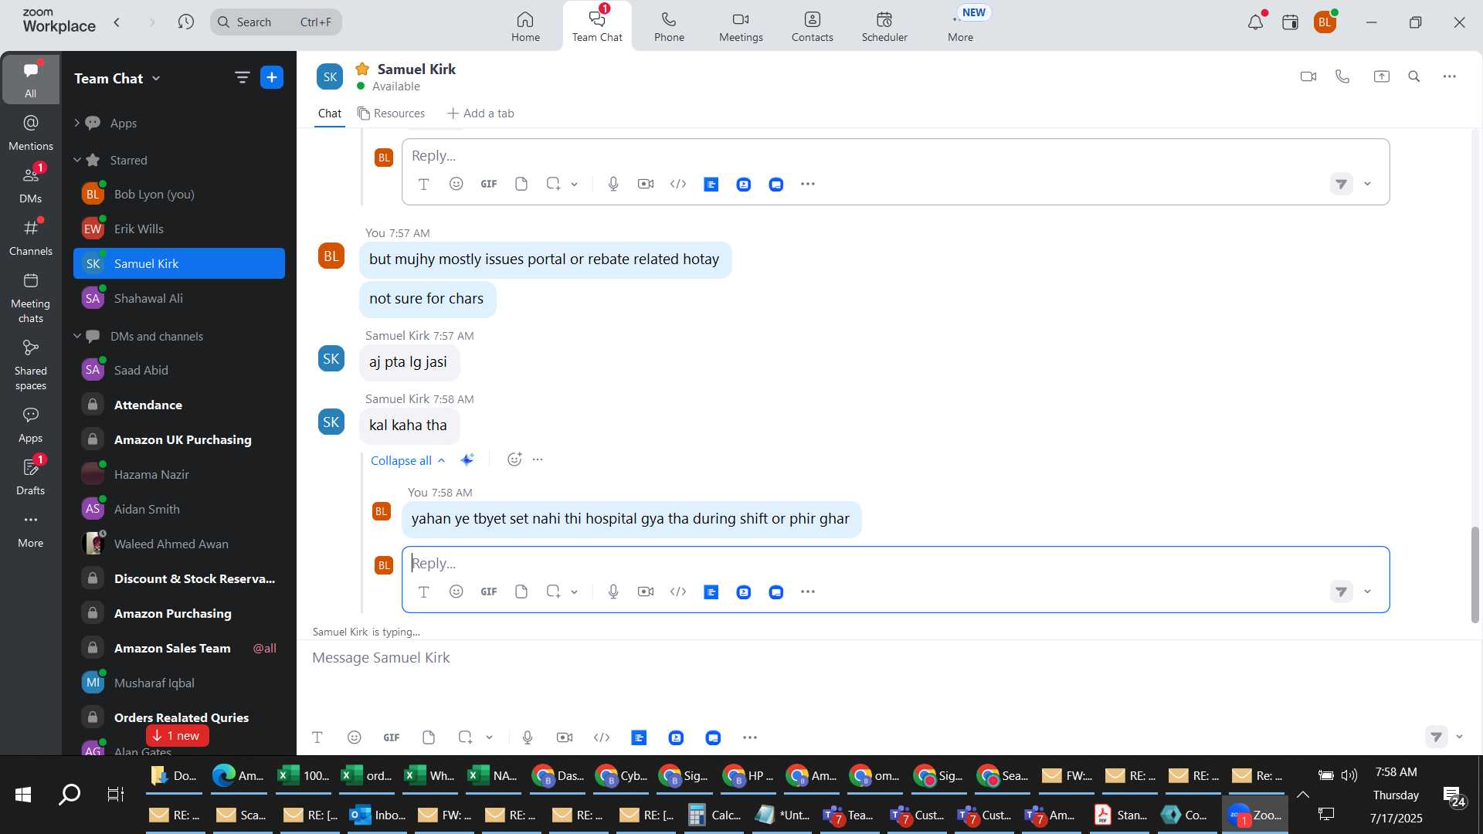Open Calculator in taskbar

714,815
